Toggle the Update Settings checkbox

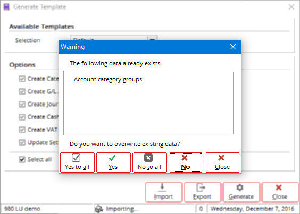pos(22,142)
